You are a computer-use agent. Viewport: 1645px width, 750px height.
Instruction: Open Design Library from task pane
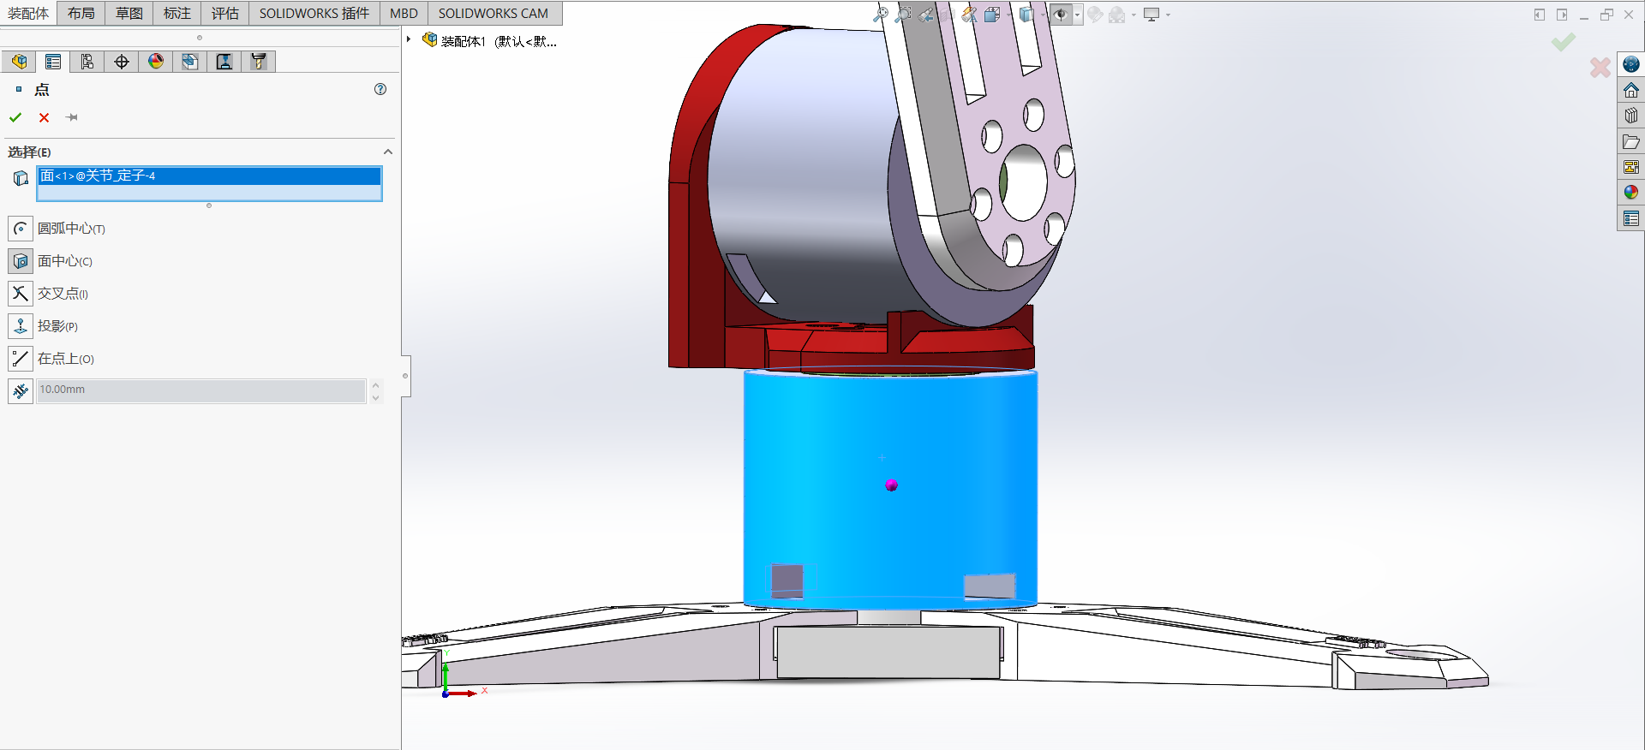1631,116
